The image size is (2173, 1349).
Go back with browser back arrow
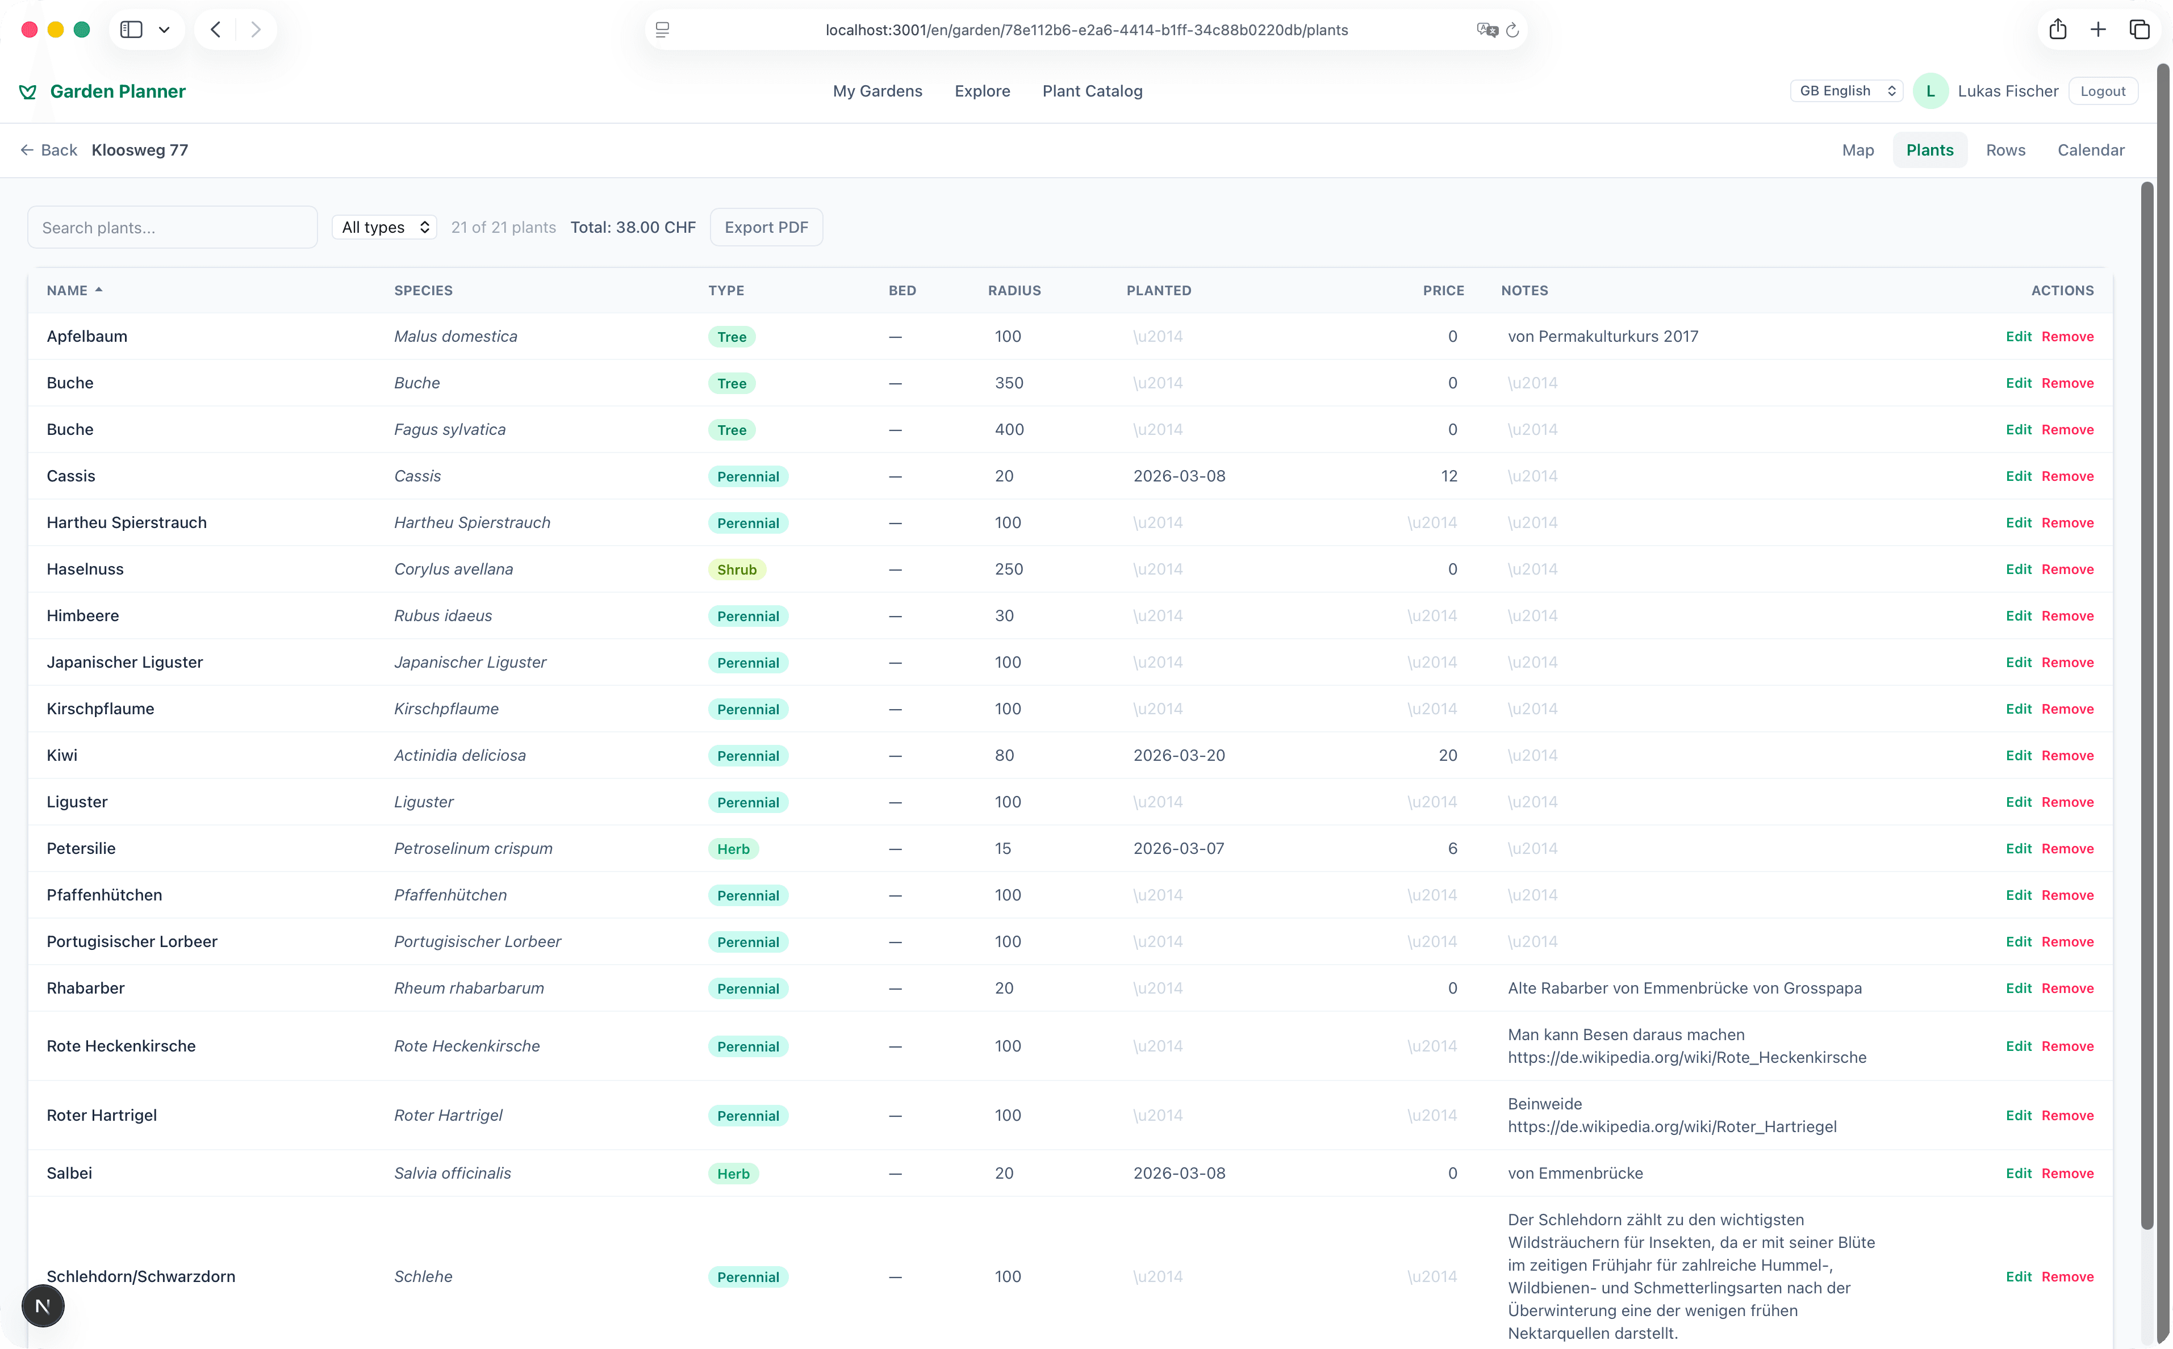point(215,30)
